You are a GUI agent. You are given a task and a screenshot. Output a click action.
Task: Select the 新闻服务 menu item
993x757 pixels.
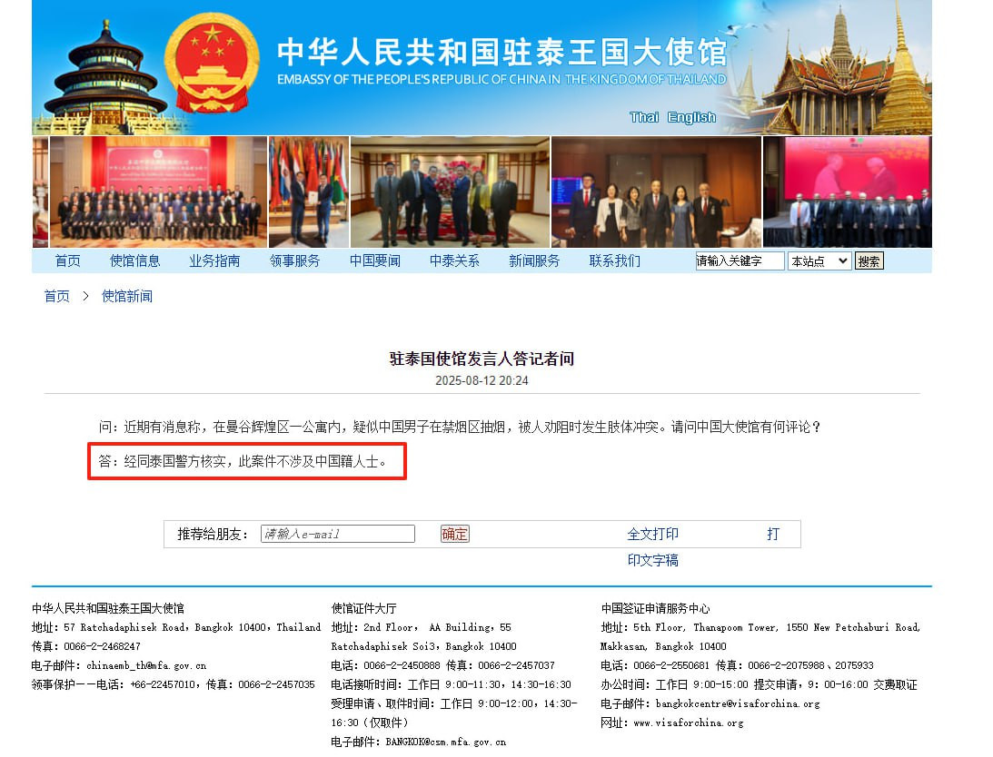click(x=534, y=261)
